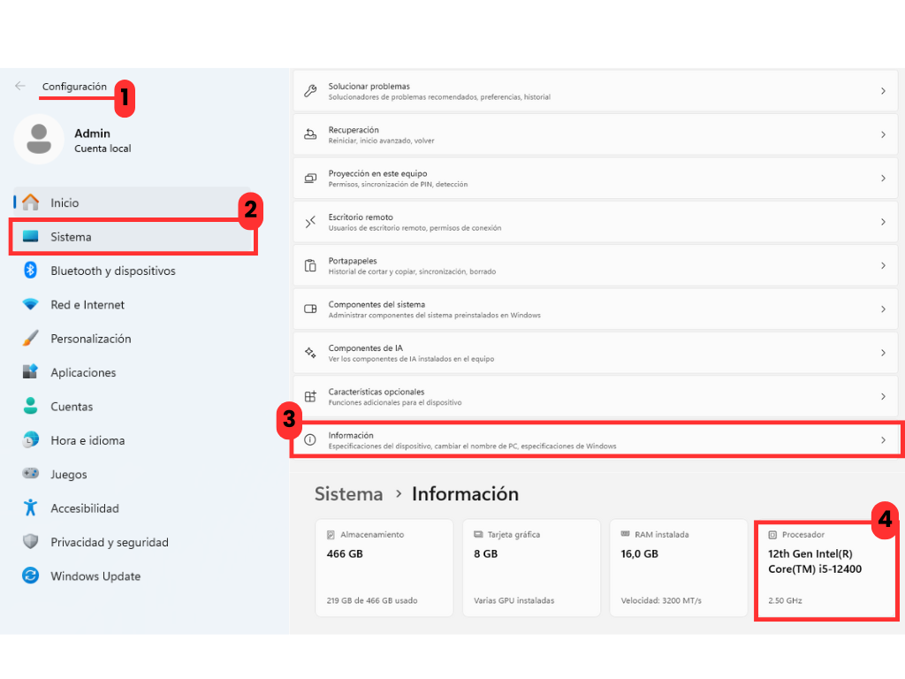Open the Información settings row

(x=583, y=440)
